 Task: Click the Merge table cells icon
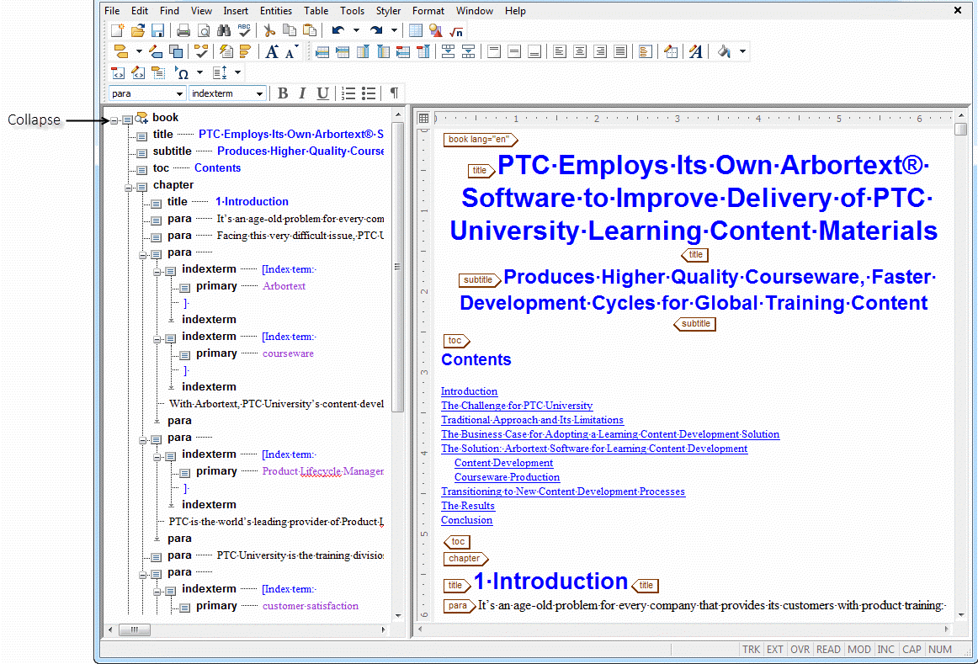click(448, 51)
